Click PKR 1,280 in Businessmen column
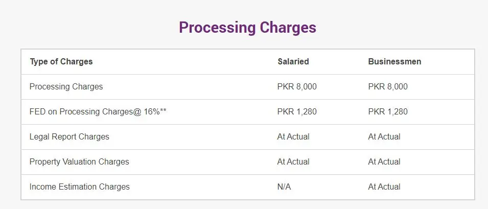The height and width of the screenshot is (209, 488). coord(388,111)
